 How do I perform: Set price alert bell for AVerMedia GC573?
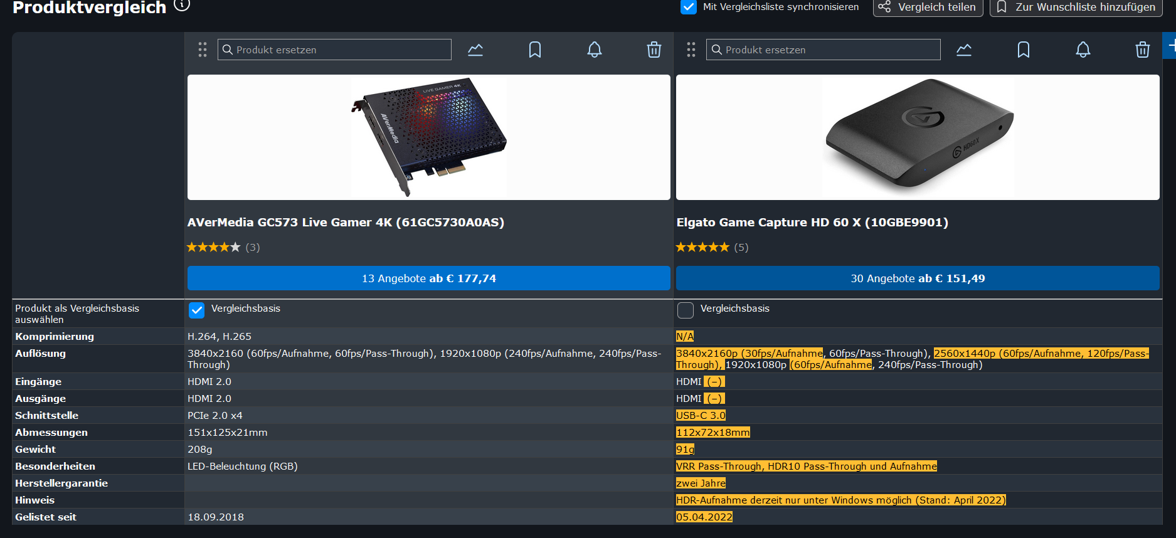pos(595,50)
